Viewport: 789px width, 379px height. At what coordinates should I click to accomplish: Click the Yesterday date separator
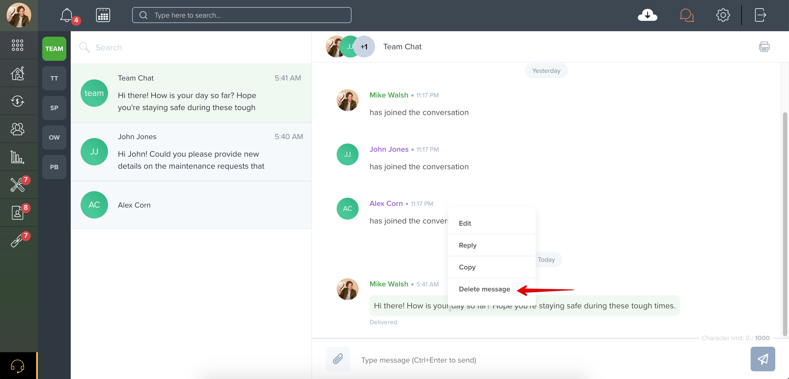click(546, 71)
